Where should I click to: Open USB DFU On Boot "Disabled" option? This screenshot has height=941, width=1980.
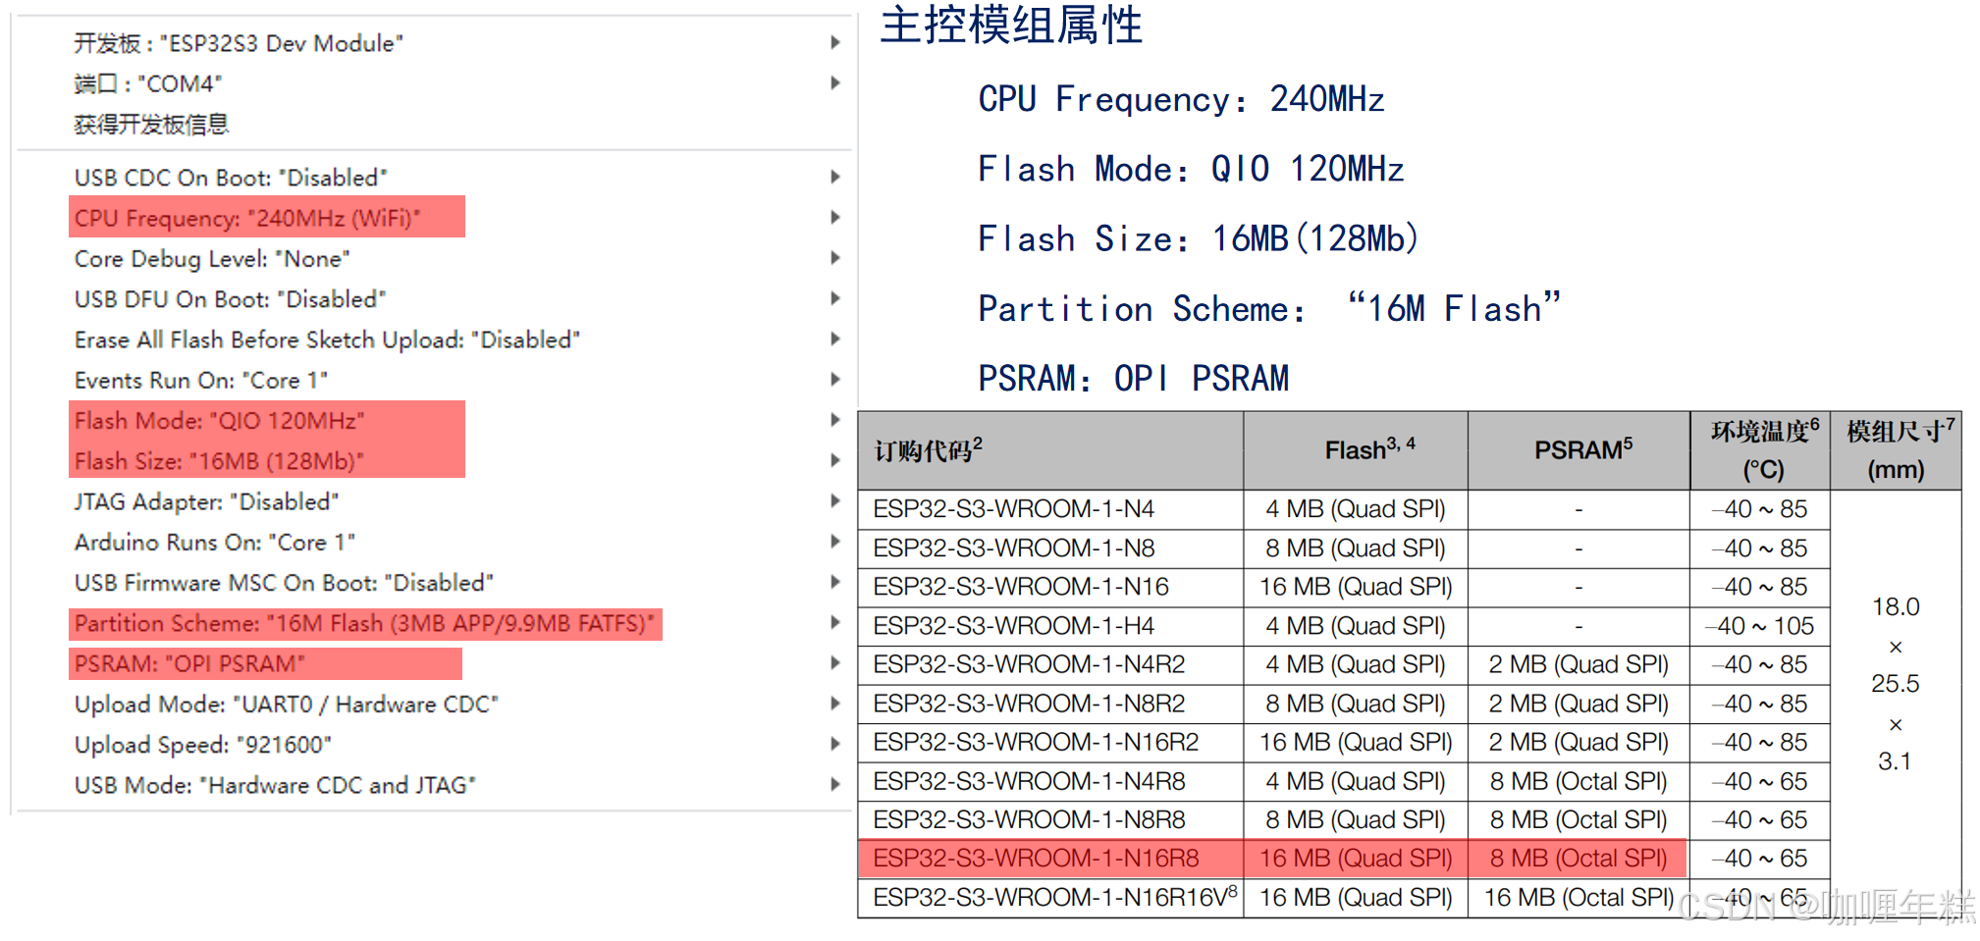pos(432,298)
